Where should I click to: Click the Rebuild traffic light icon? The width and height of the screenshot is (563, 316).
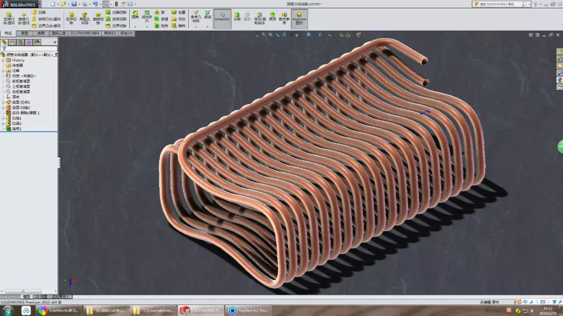(116, 4)
